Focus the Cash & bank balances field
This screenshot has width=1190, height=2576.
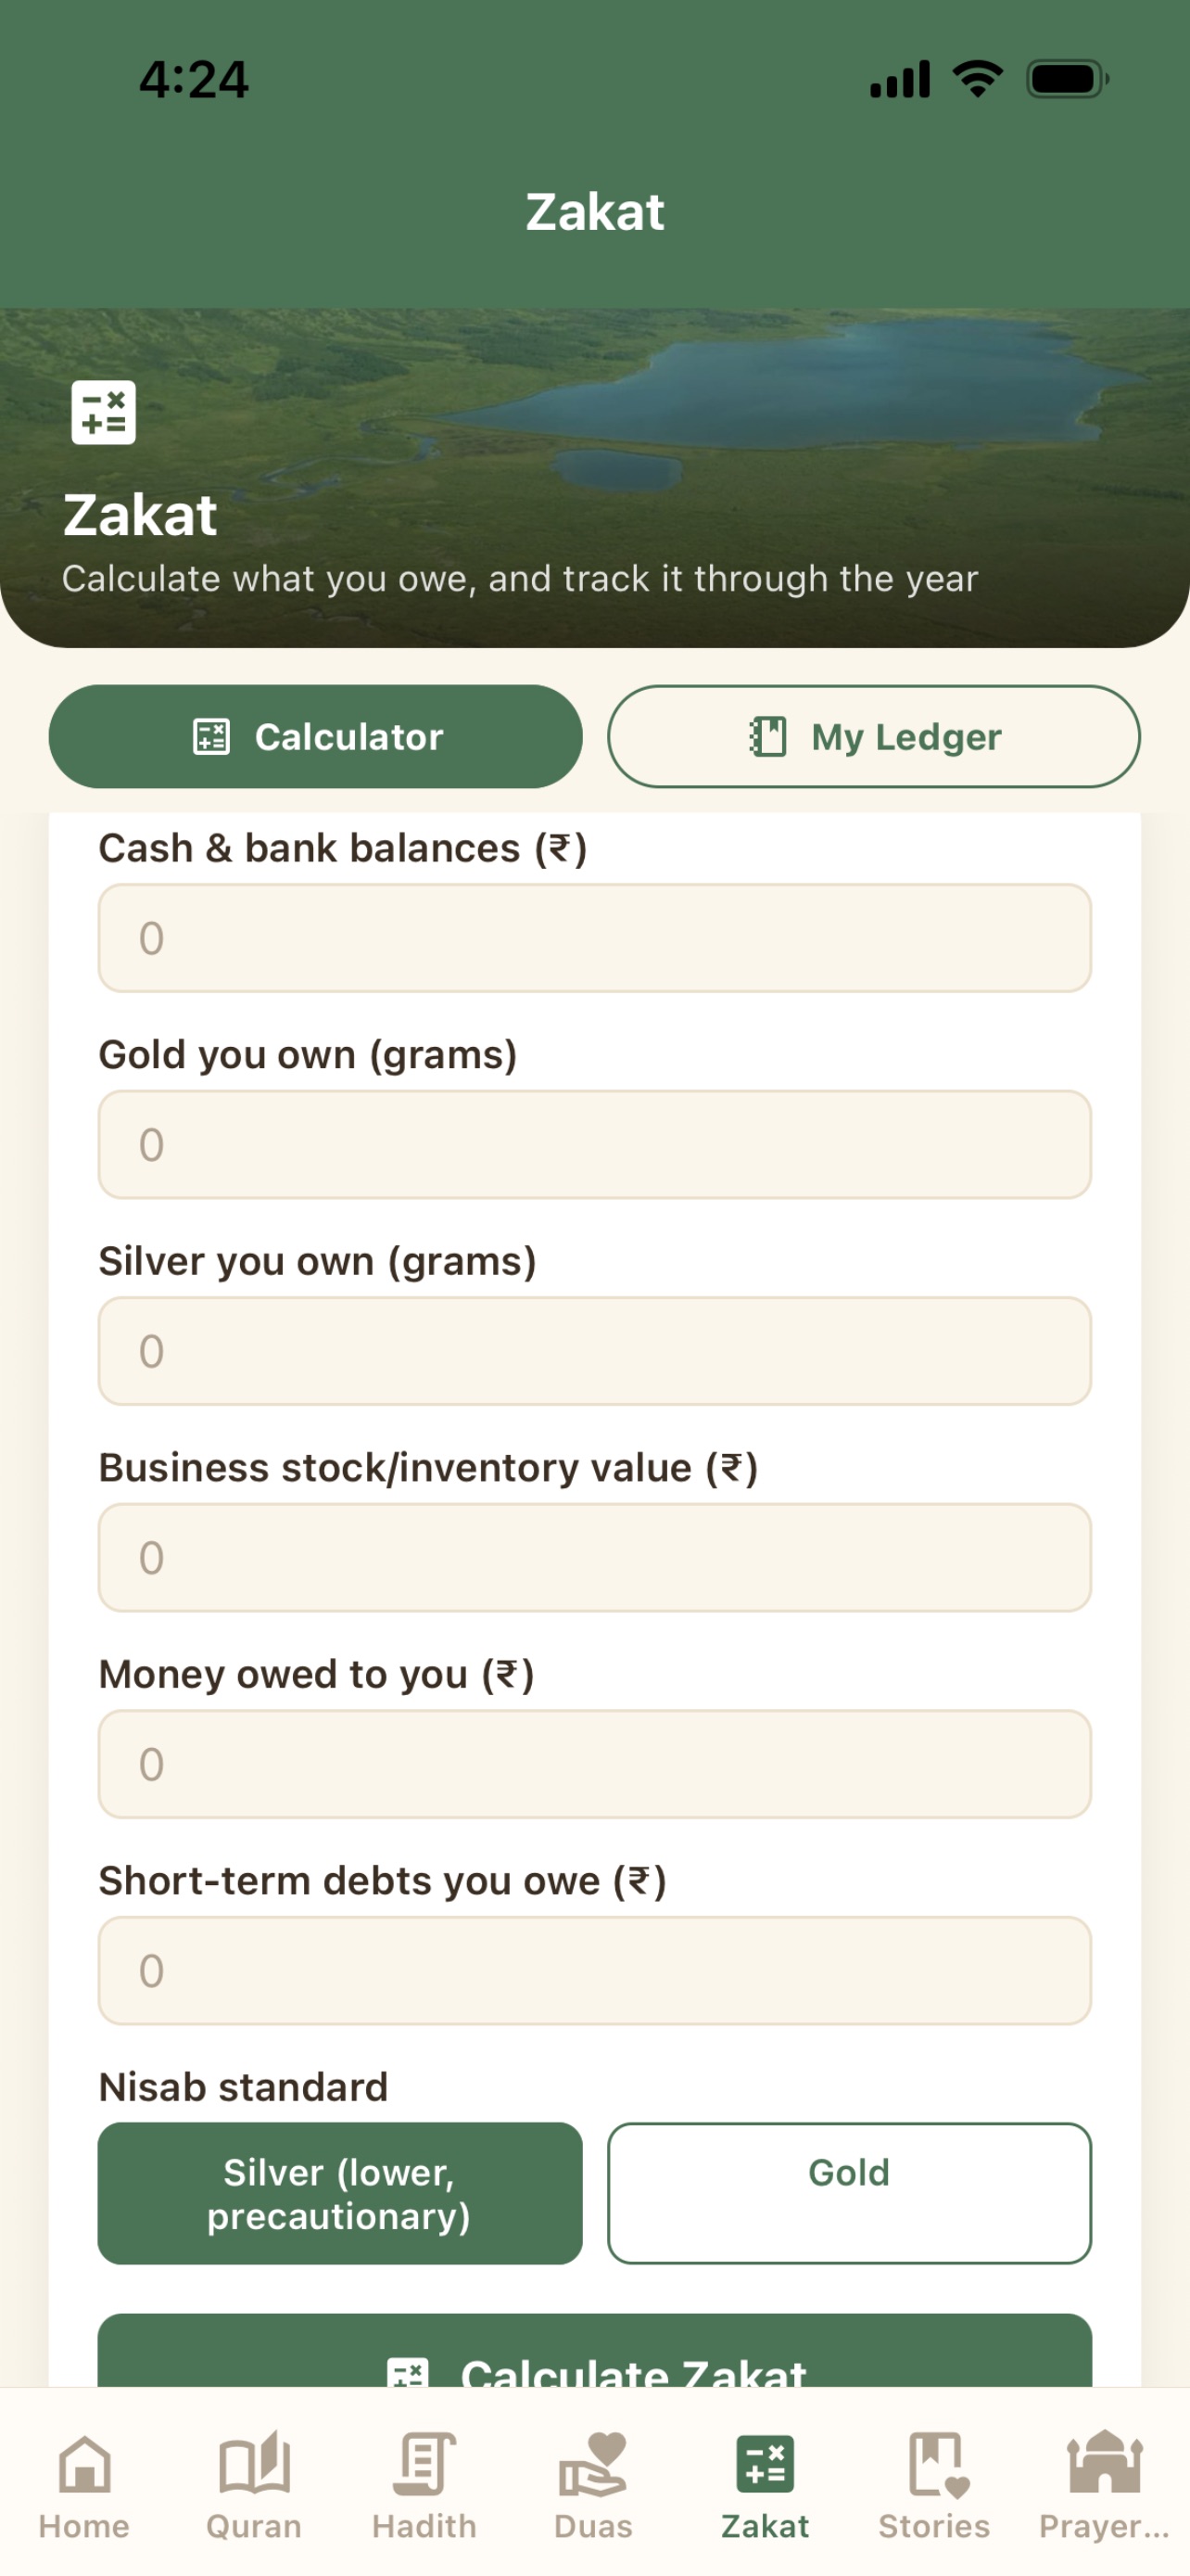[594, 938]
